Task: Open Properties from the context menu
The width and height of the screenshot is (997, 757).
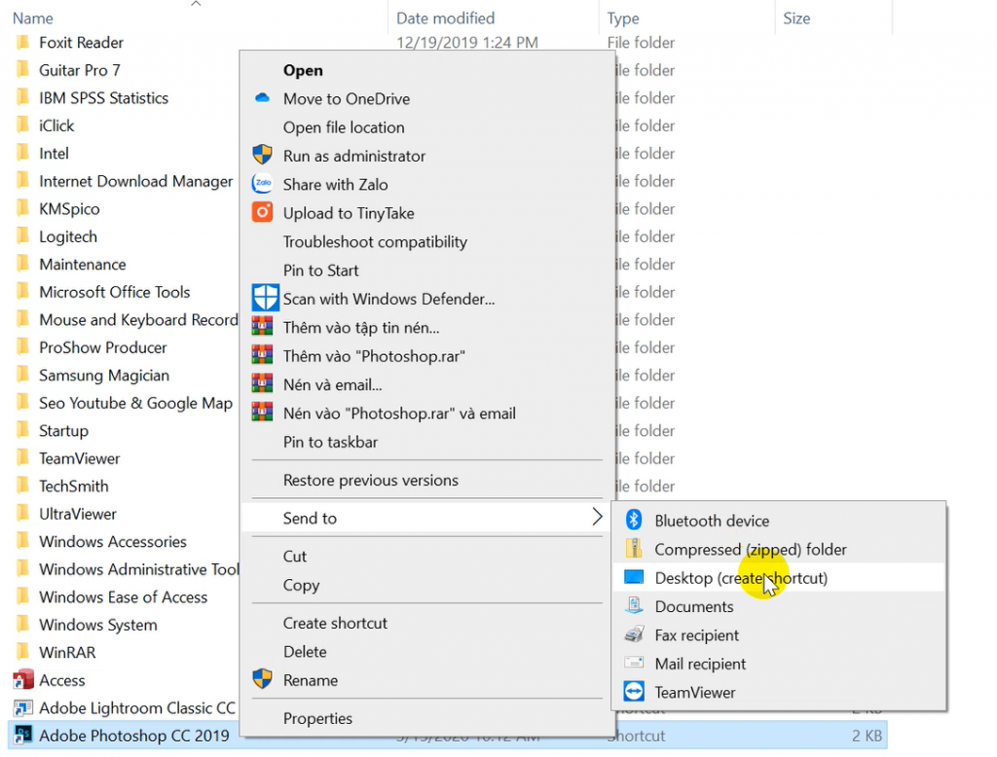Action: (x=317, y=718)
